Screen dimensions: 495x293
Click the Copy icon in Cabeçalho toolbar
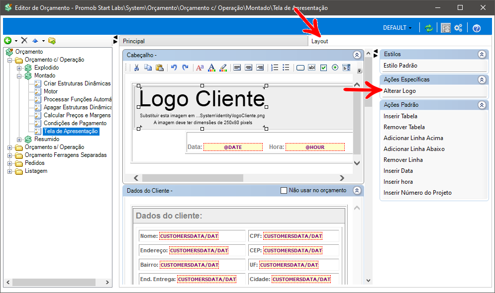point(148,68)
